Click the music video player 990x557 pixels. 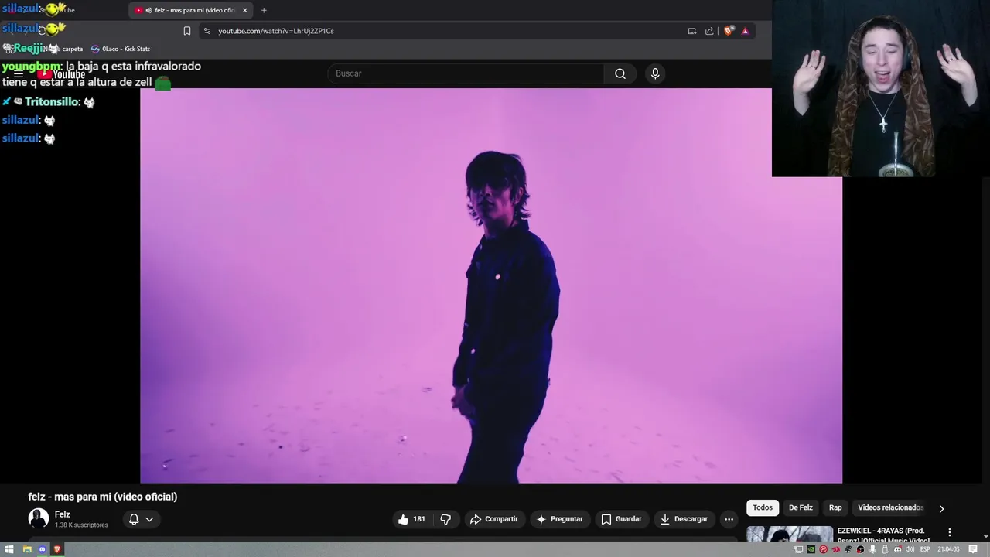(491, 285)
